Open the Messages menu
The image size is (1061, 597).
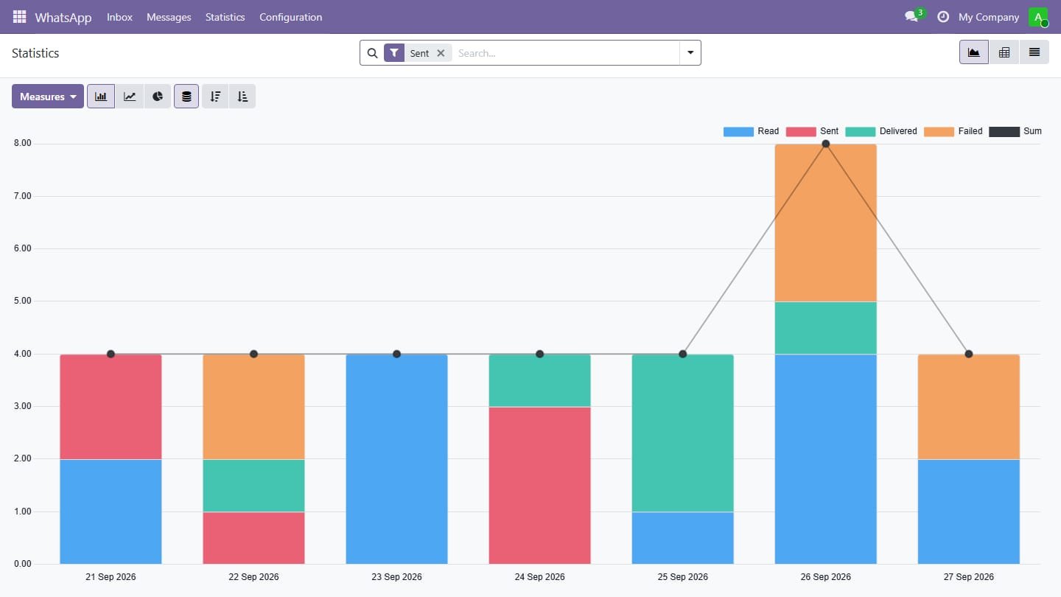[x=169, y=17]
